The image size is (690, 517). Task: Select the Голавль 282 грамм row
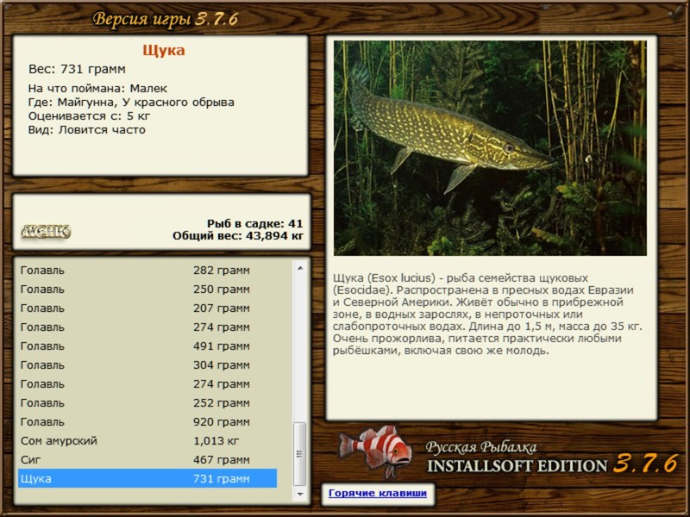[147, 271]
